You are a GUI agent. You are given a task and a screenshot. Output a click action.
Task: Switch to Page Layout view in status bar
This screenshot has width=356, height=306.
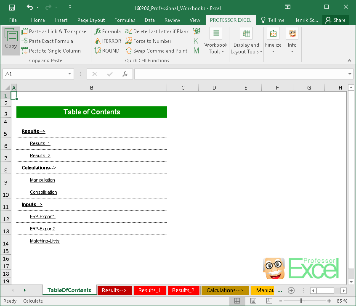253,301
